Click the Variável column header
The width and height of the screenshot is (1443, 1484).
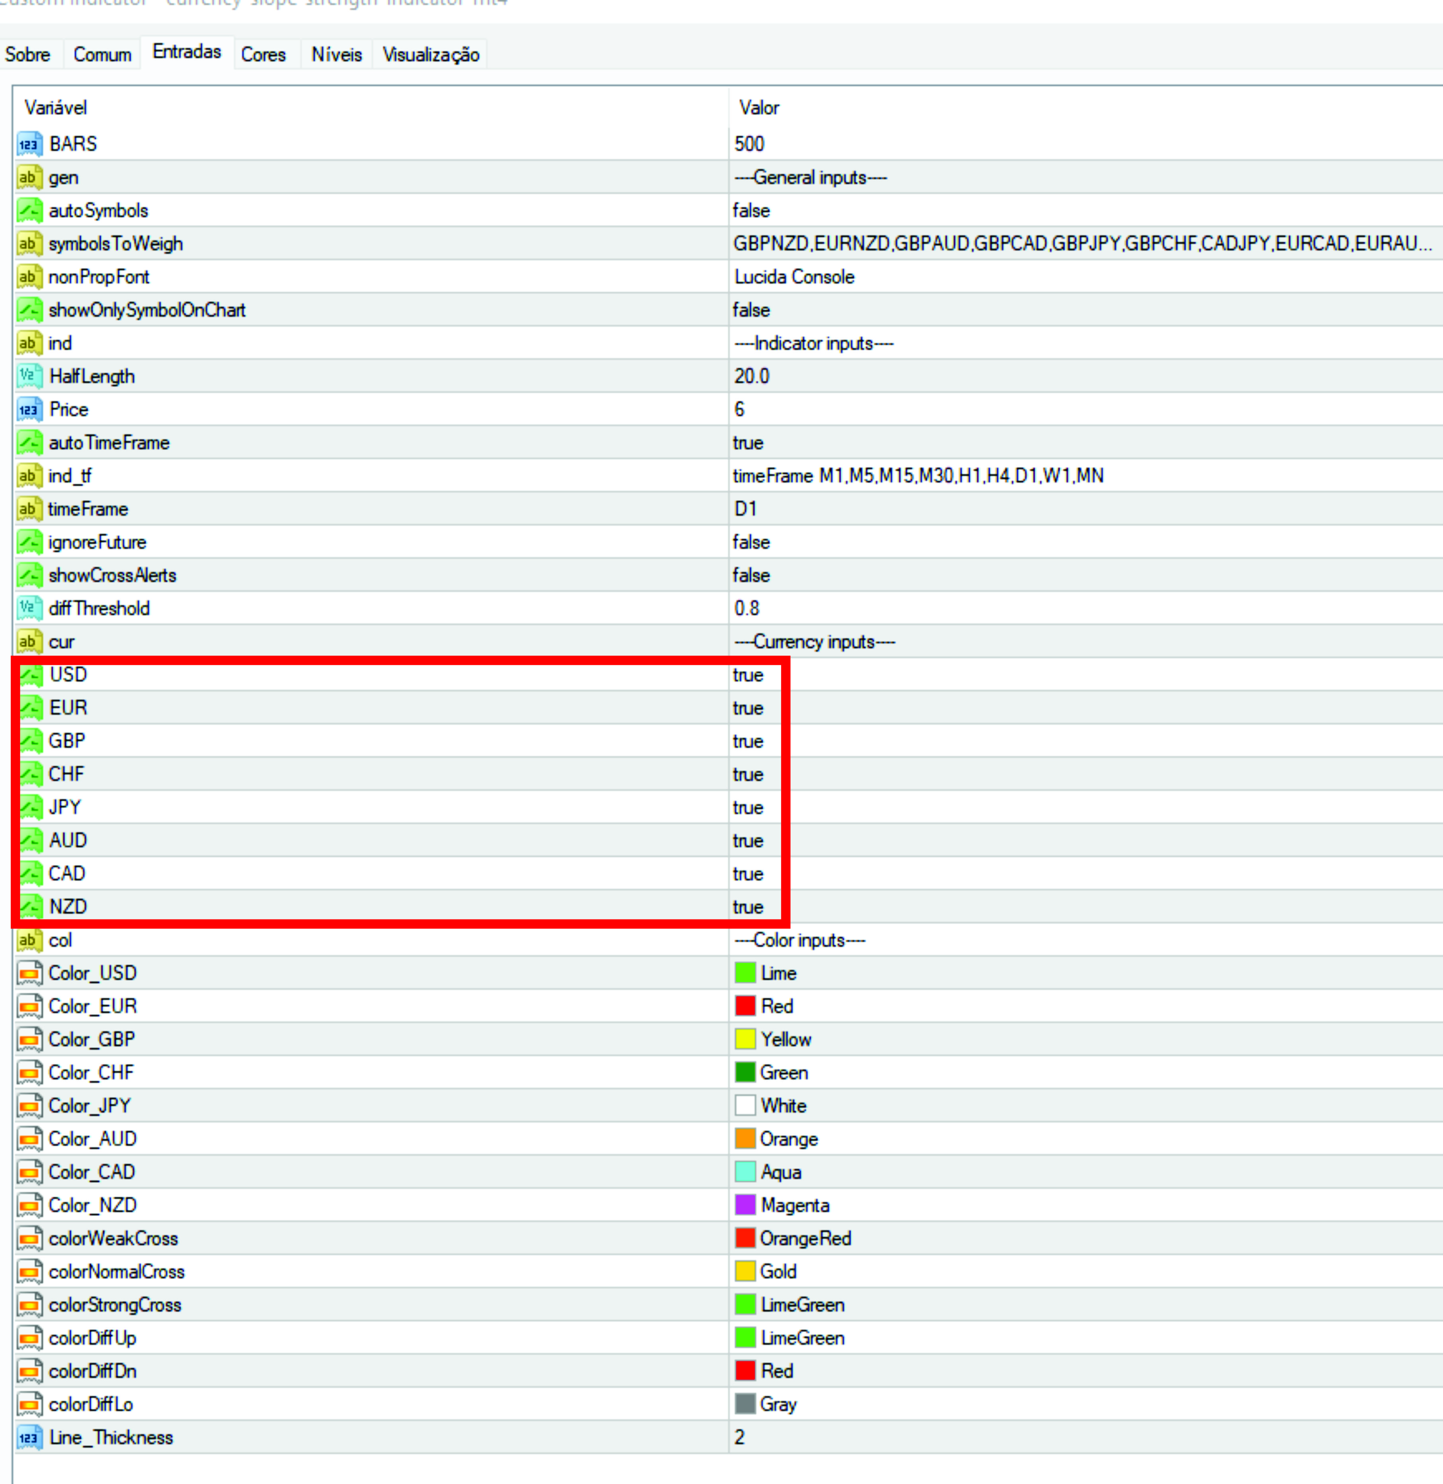coord(56,107)
